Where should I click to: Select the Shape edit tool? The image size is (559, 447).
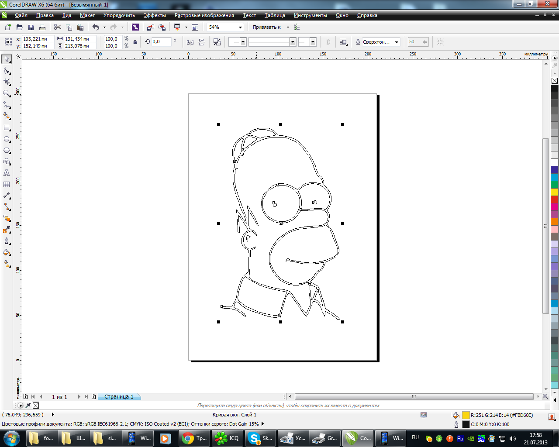click(7, 70)
